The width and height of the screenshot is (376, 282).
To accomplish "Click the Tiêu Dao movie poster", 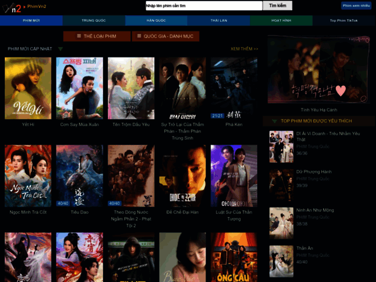I will (x=79, y=175).
